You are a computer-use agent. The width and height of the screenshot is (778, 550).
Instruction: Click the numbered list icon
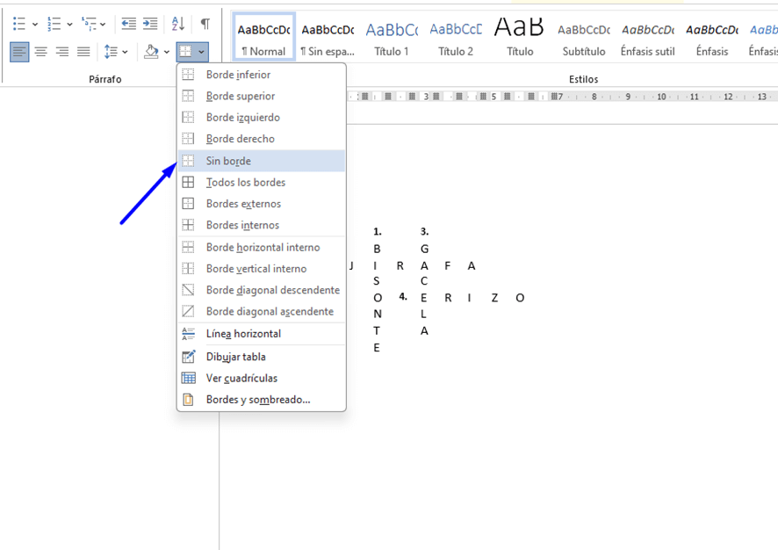54,24
